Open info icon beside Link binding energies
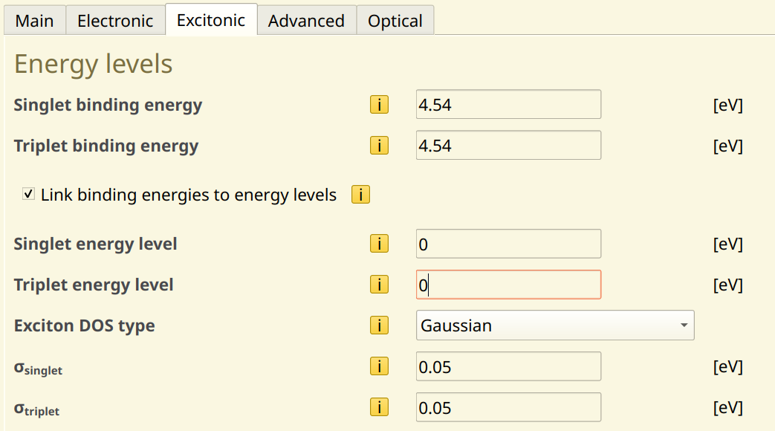 (x=360, y=195)
